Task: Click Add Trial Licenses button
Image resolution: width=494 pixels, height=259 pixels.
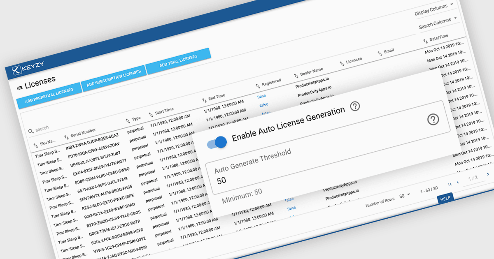Action: point(178,61)
